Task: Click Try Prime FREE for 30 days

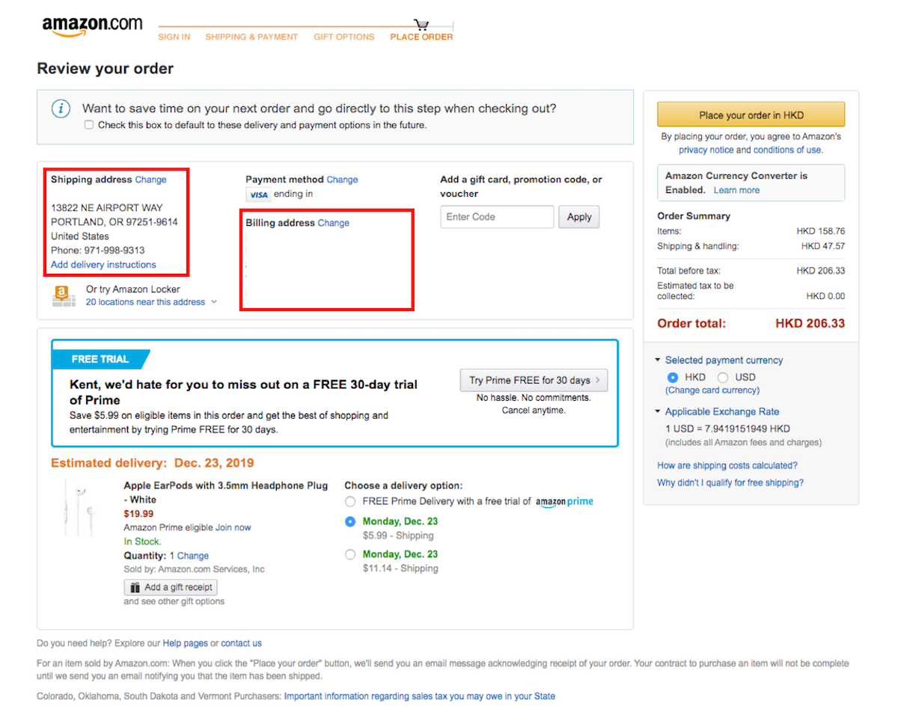Action: point(534,380)
